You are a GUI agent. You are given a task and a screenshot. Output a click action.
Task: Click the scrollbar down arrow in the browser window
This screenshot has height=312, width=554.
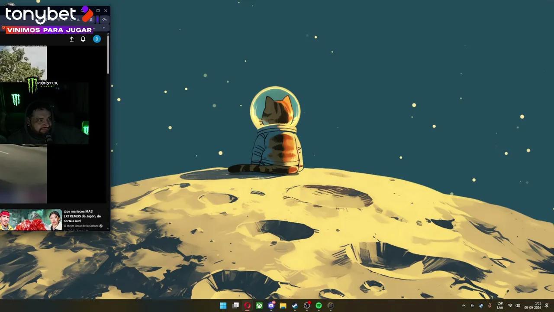coord(108,228)
